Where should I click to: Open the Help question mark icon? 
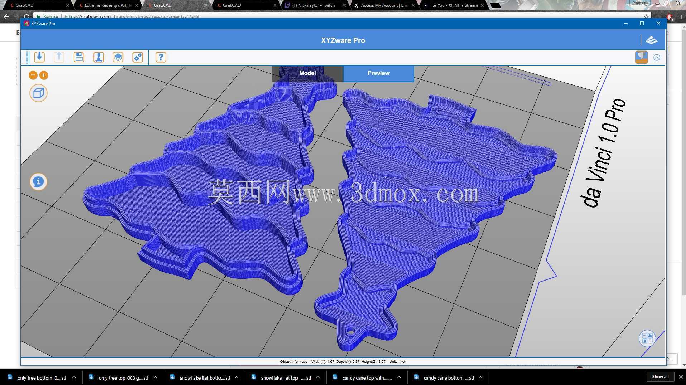pos(161,57)
